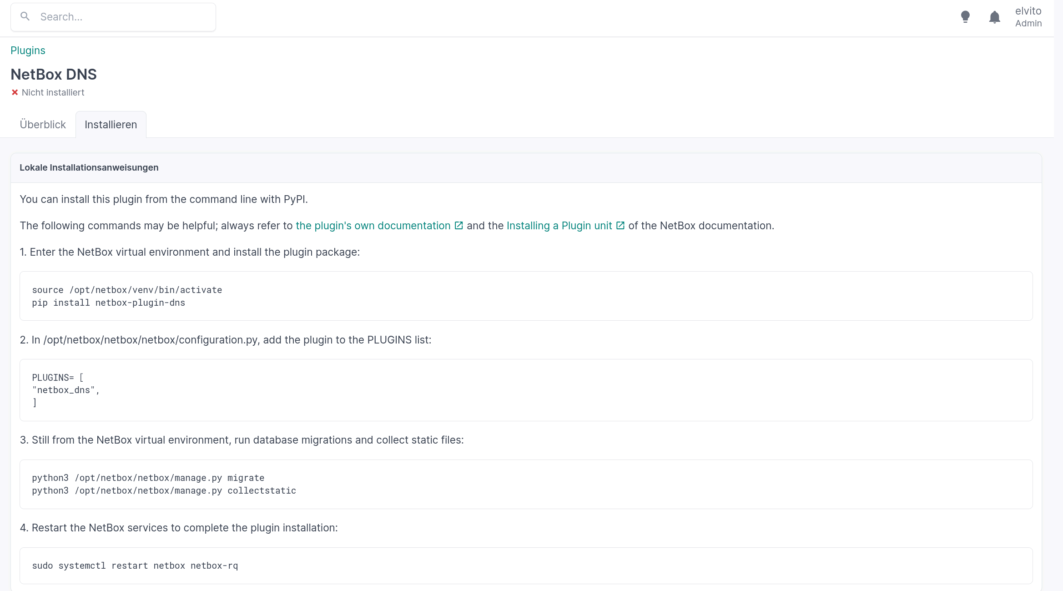Open the elvito Admin user menu
Viewport: 1063px width, 591px height.
click(1028, 17)
